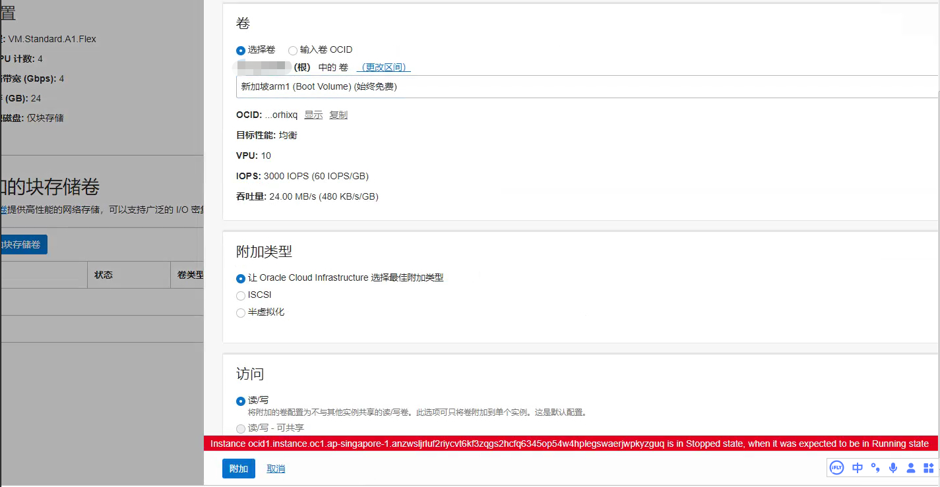Copy the OCID via 复制 link
The image size is (940, 487).
coord(338,115)
